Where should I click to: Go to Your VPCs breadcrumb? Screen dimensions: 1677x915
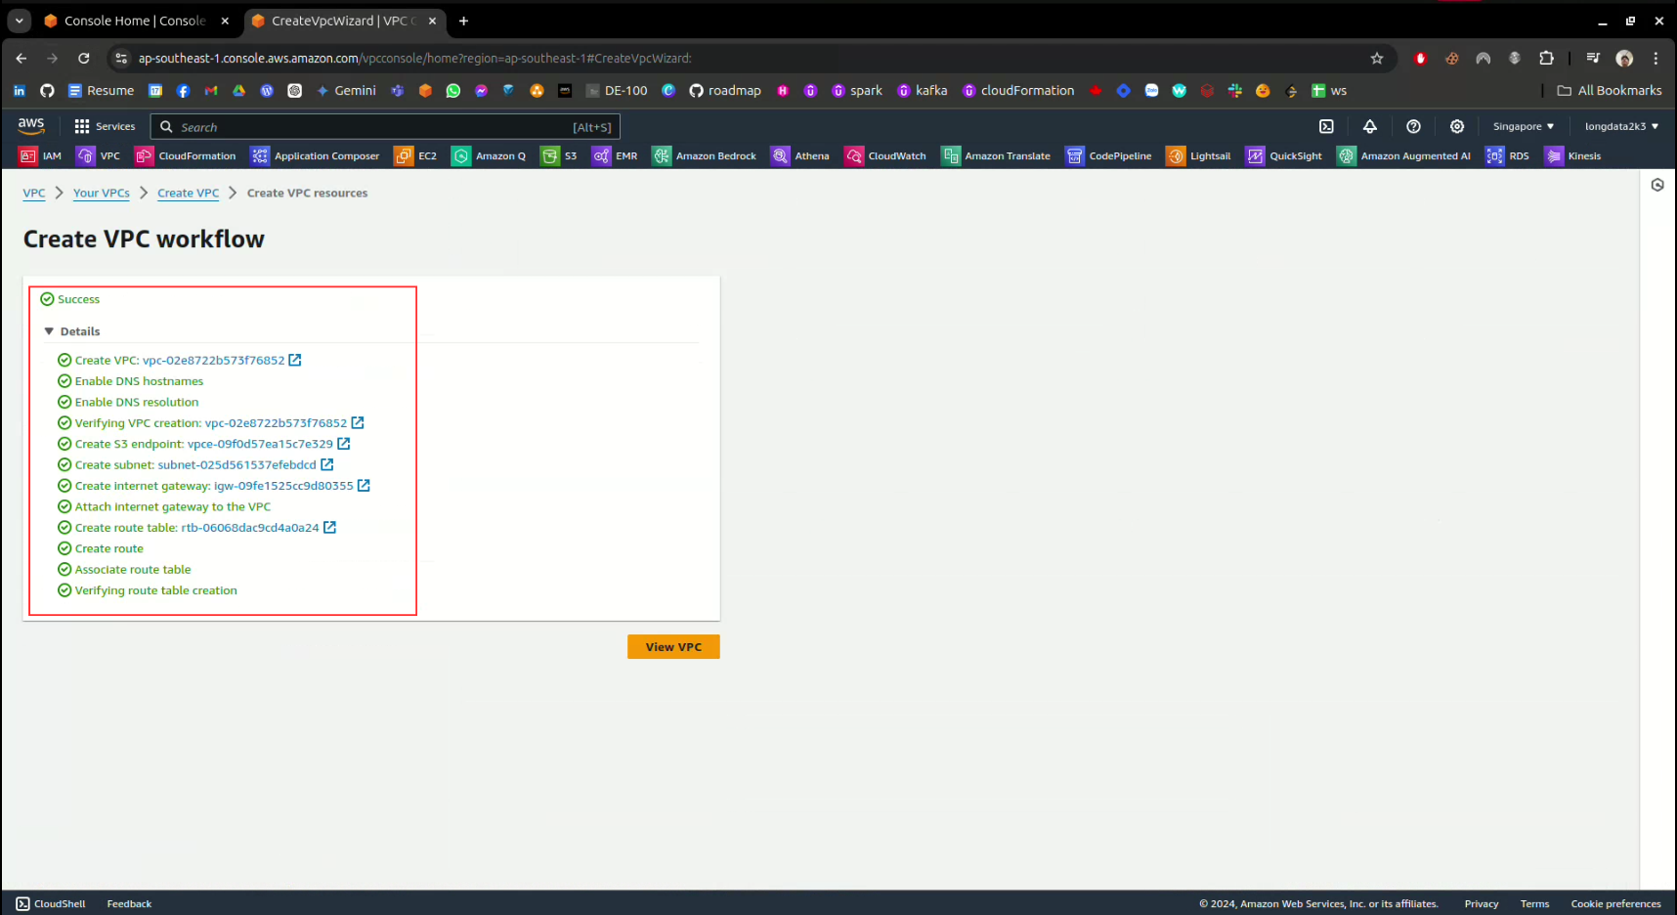pos(101,194)
